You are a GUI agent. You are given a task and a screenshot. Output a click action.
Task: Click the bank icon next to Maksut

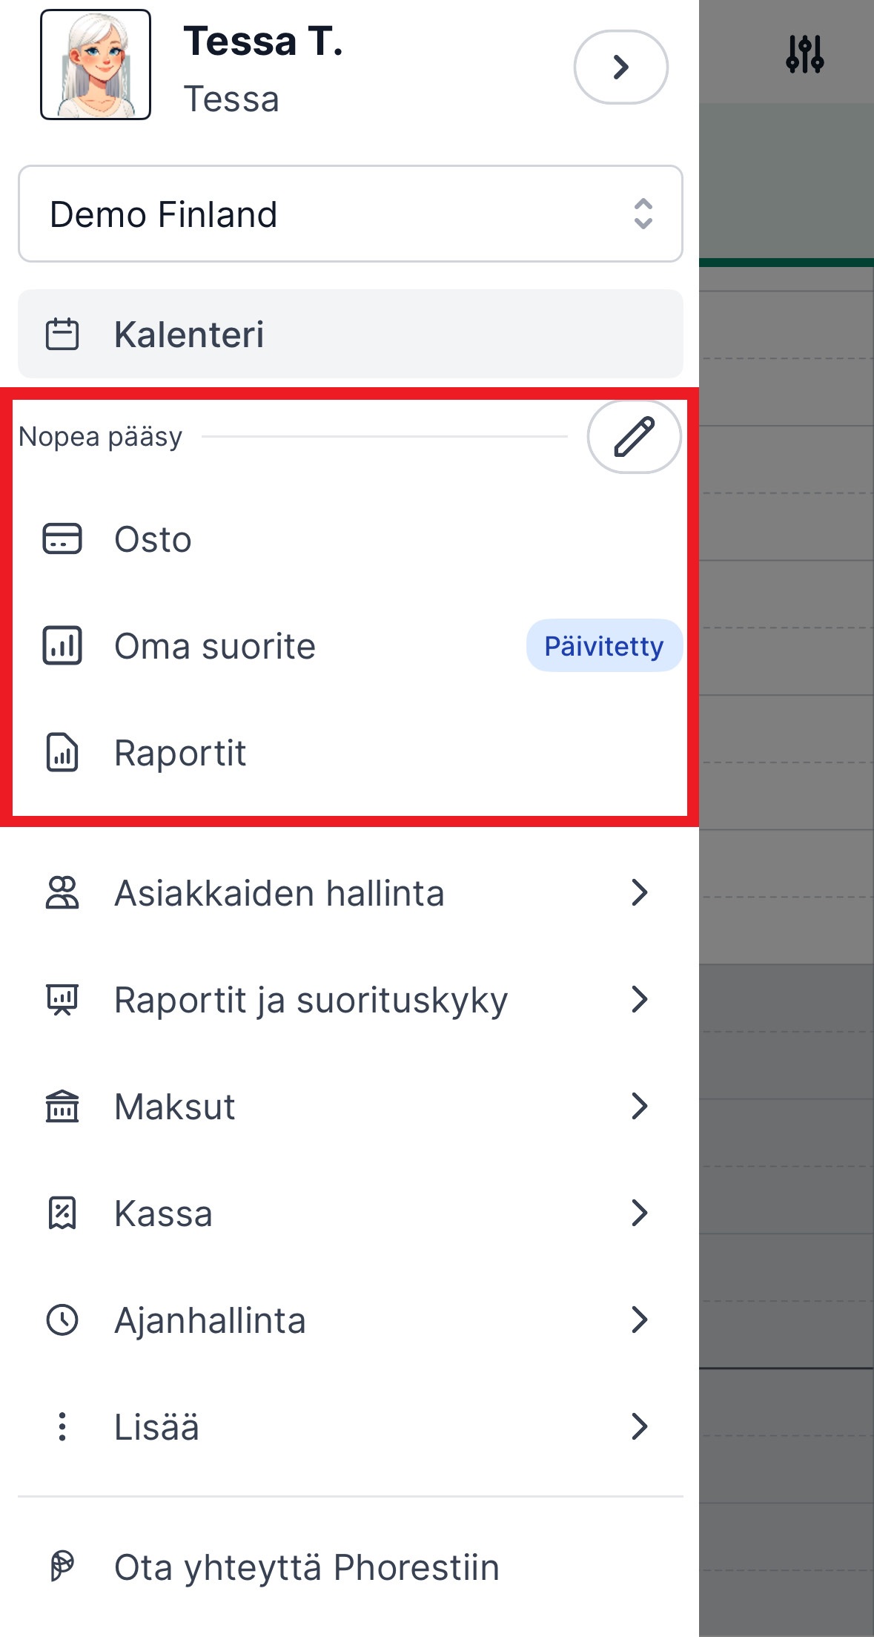pos(62,1107)
